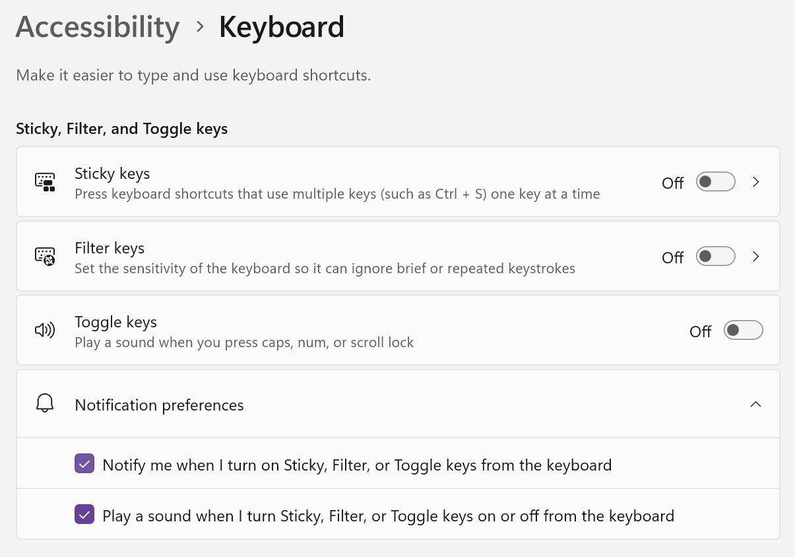
Task: Click the Toggle keys speaker icon
Action: [44, 330]
